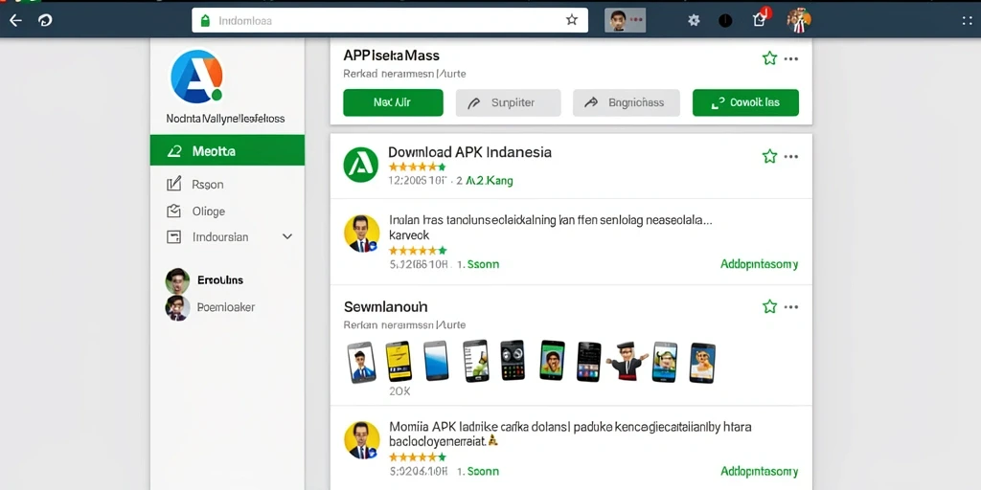Click the green Nex Mir button
The width and height of the screenshot is (981, 490).
click(x=393, y=102)
